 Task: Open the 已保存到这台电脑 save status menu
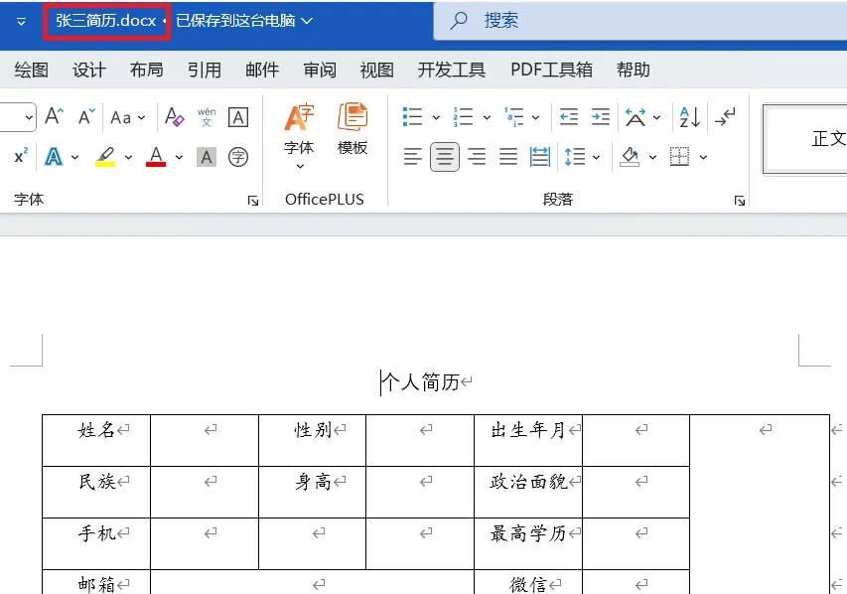coord(244,21)
